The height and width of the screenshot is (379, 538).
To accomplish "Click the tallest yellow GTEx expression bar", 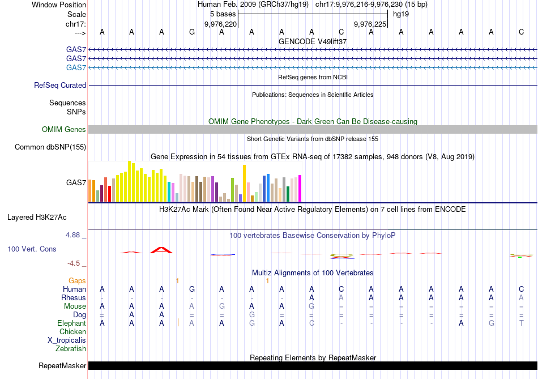I will (x=129, y=181).
